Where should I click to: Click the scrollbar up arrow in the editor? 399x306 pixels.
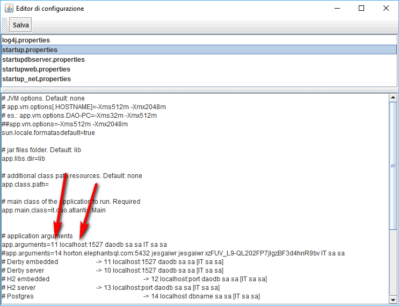pos(393,97)
